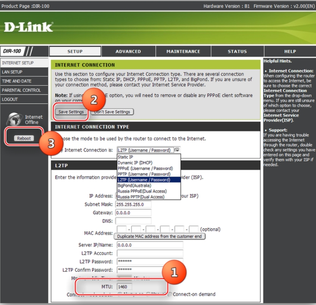
Task: Open PARENTAL CONTROL page
Action: point(24,90)
